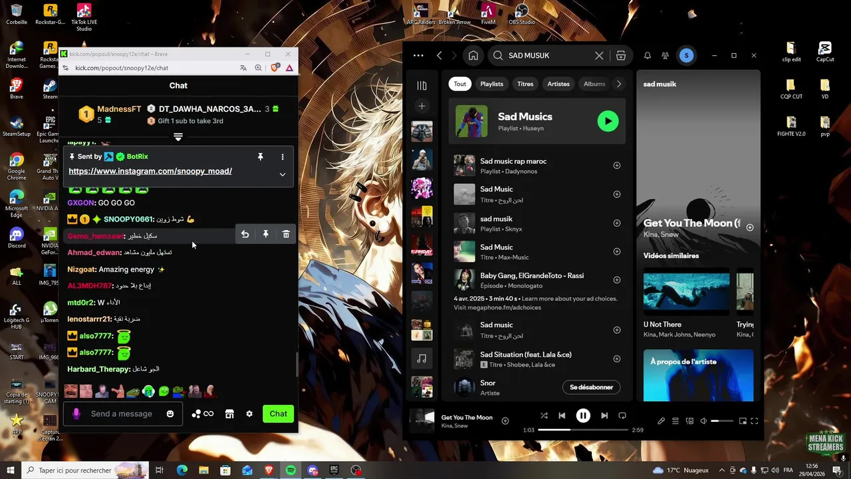Open Spotify mini player

(743, 421)
